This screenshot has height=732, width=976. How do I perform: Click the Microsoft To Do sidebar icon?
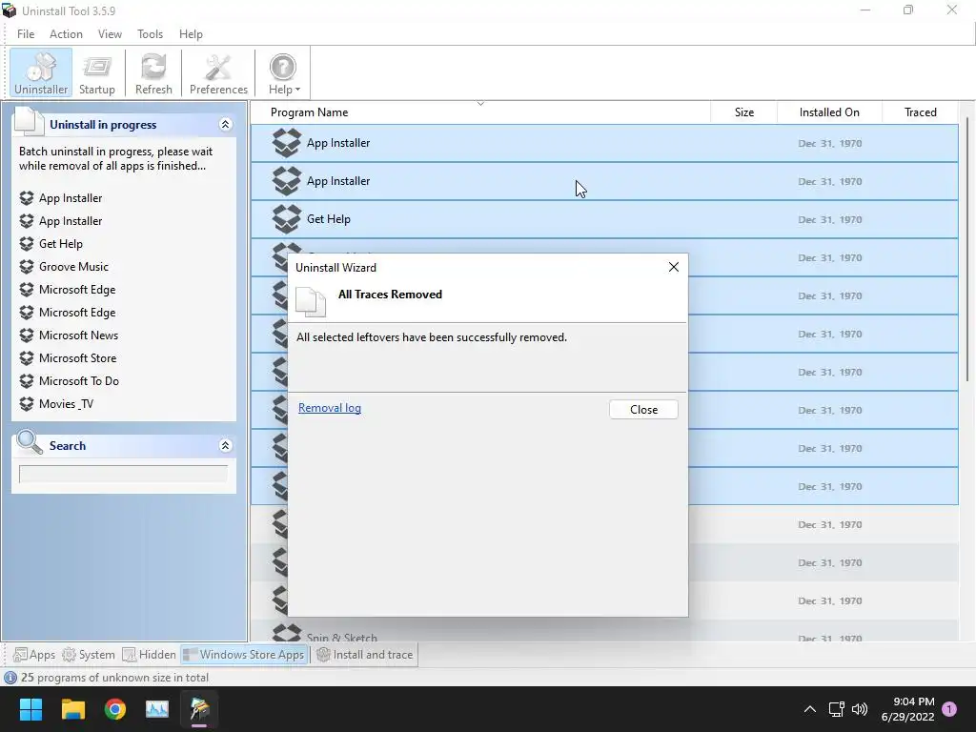[x=26, y=381]
